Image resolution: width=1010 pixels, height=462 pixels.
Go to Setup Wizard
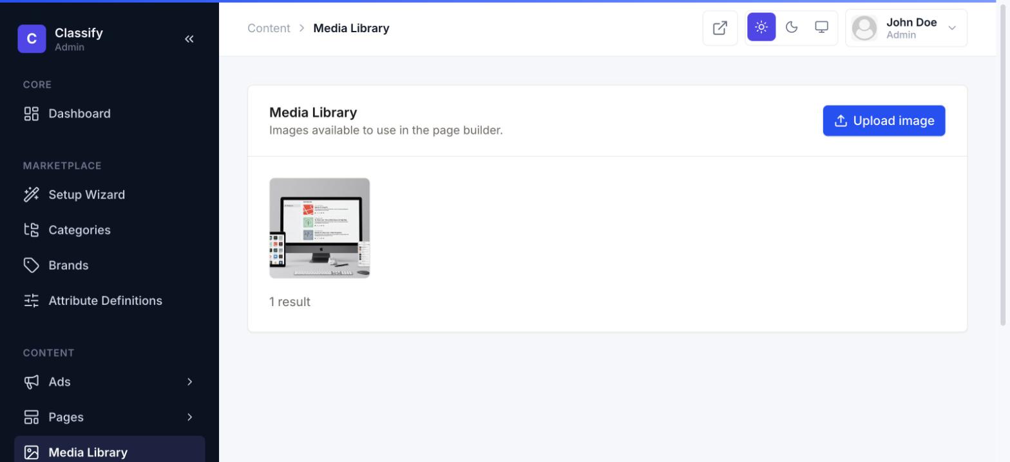point(110,195)
